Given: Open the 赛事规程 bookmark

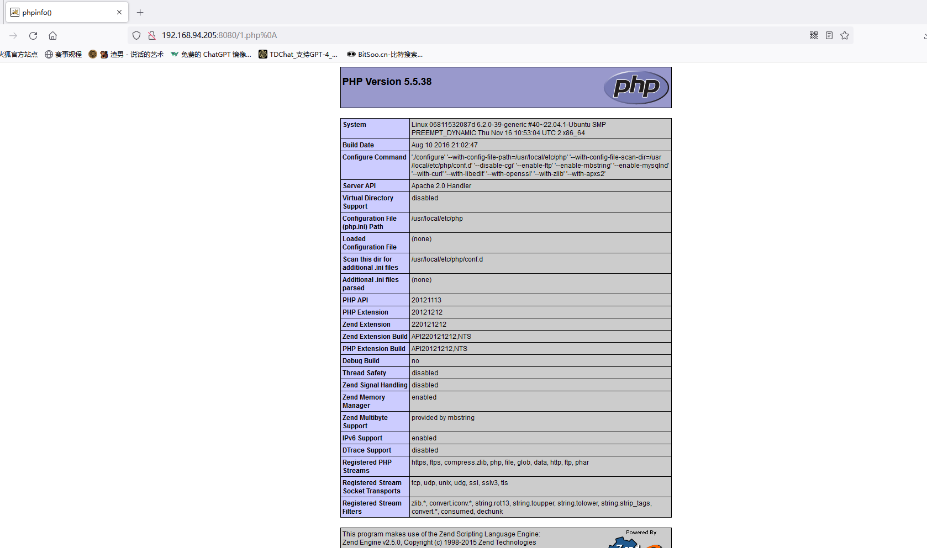Looking at the screenshot, I should coord(64,54).
